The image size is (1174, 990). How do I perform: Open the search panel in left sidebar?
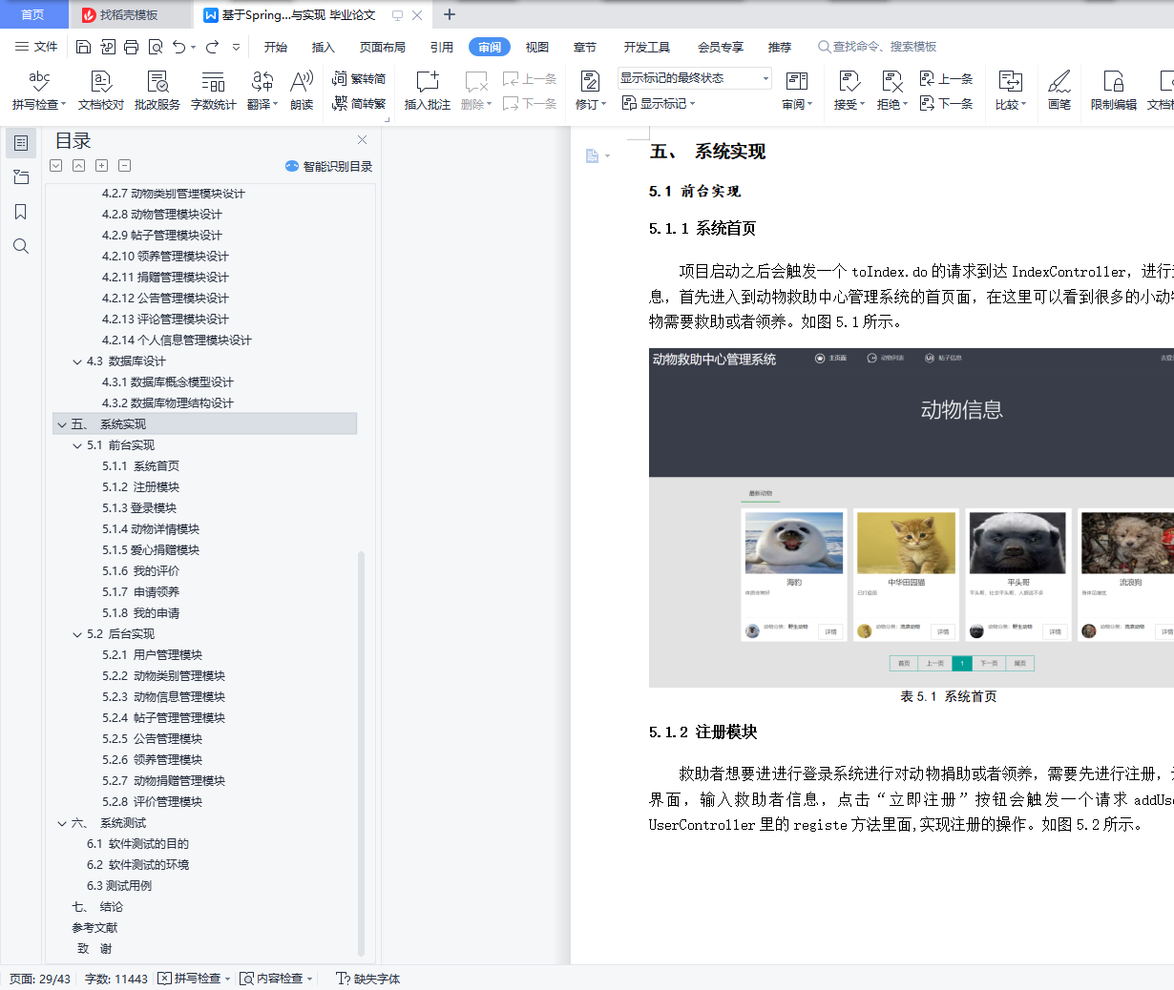pos(21,246)
